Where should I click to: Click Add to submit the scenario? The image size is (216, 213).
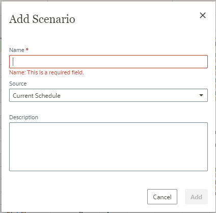196,197
